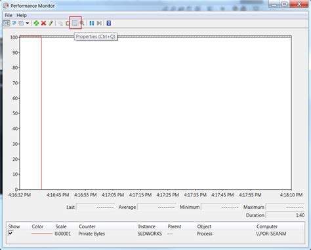Screen dimensions: 311x250
Task: Click the Copy Properties toolbar icon
Action: [60, 23]
